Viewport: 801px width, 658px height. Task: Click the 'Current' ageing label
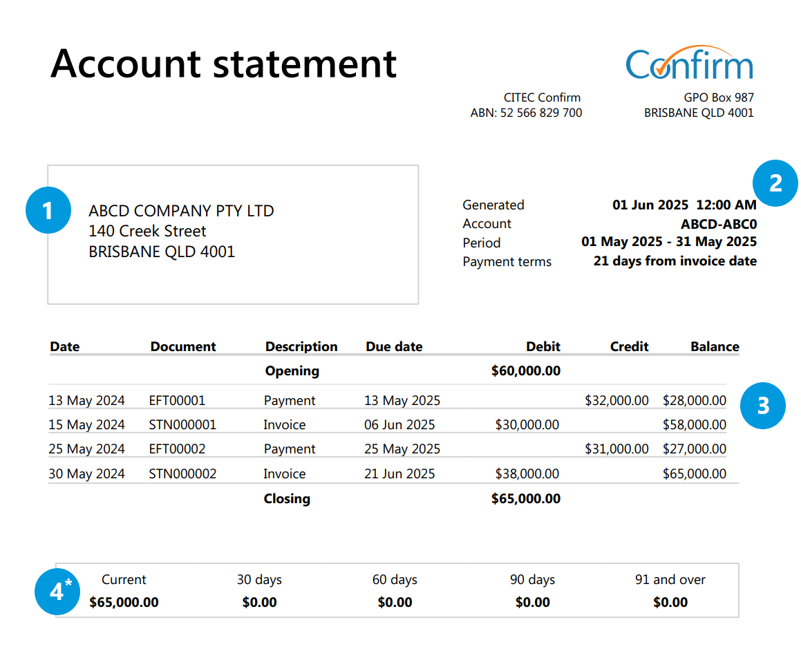124,580
